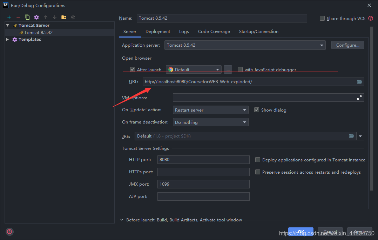Collapse the Before launch section
Viewport: 378px width, 240px height.
click(121, 220)
